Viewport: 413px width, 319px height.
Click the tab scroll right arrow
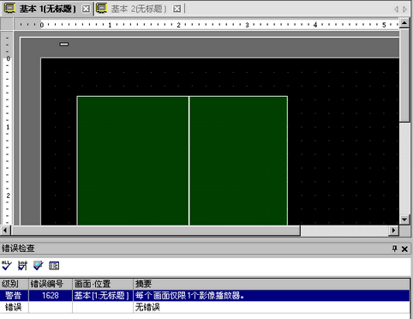[405, 9]
